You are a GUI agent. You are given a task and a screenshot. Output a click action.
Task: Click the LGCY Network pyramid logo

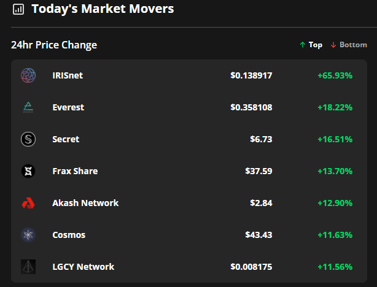pyautogui.click(x=28, y=267)
